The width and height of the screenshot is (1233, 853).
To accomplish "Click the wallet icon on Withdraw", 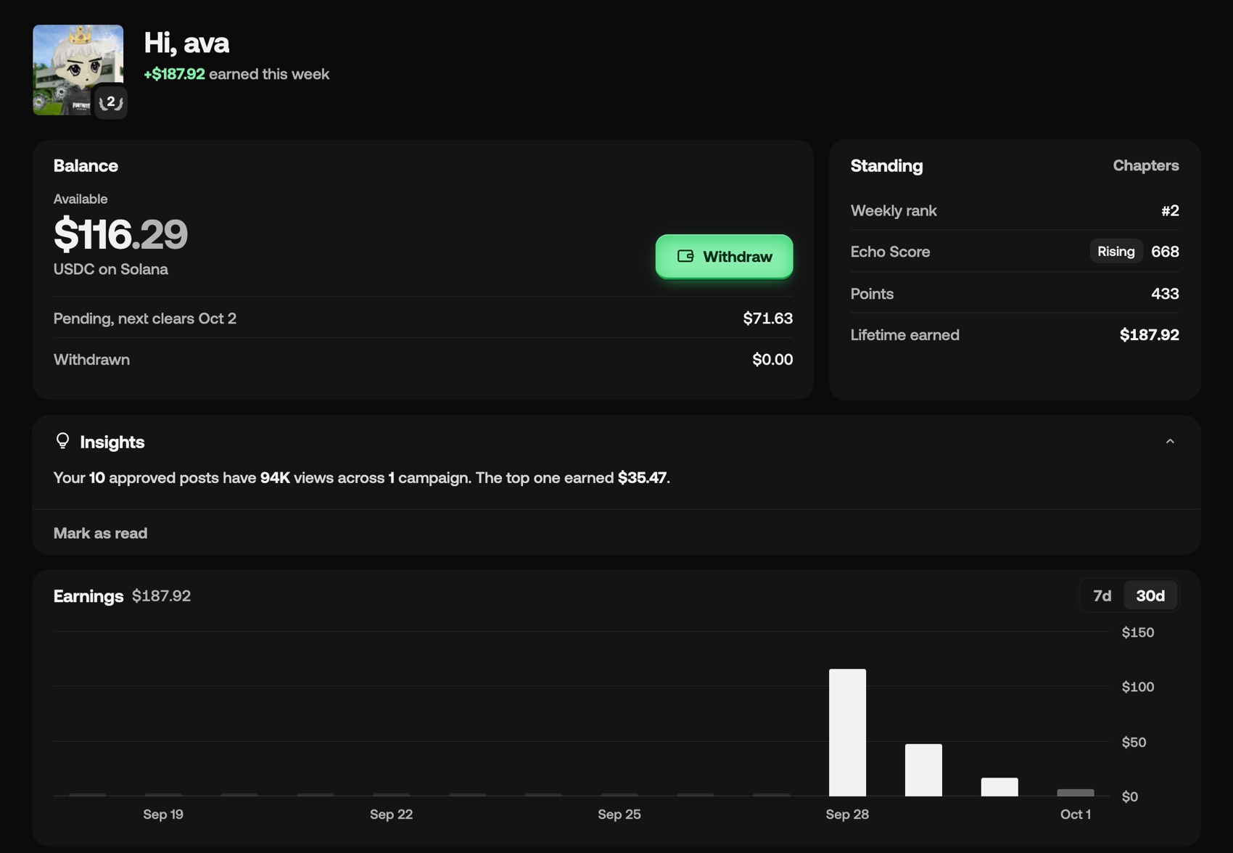I will [685, 256].
